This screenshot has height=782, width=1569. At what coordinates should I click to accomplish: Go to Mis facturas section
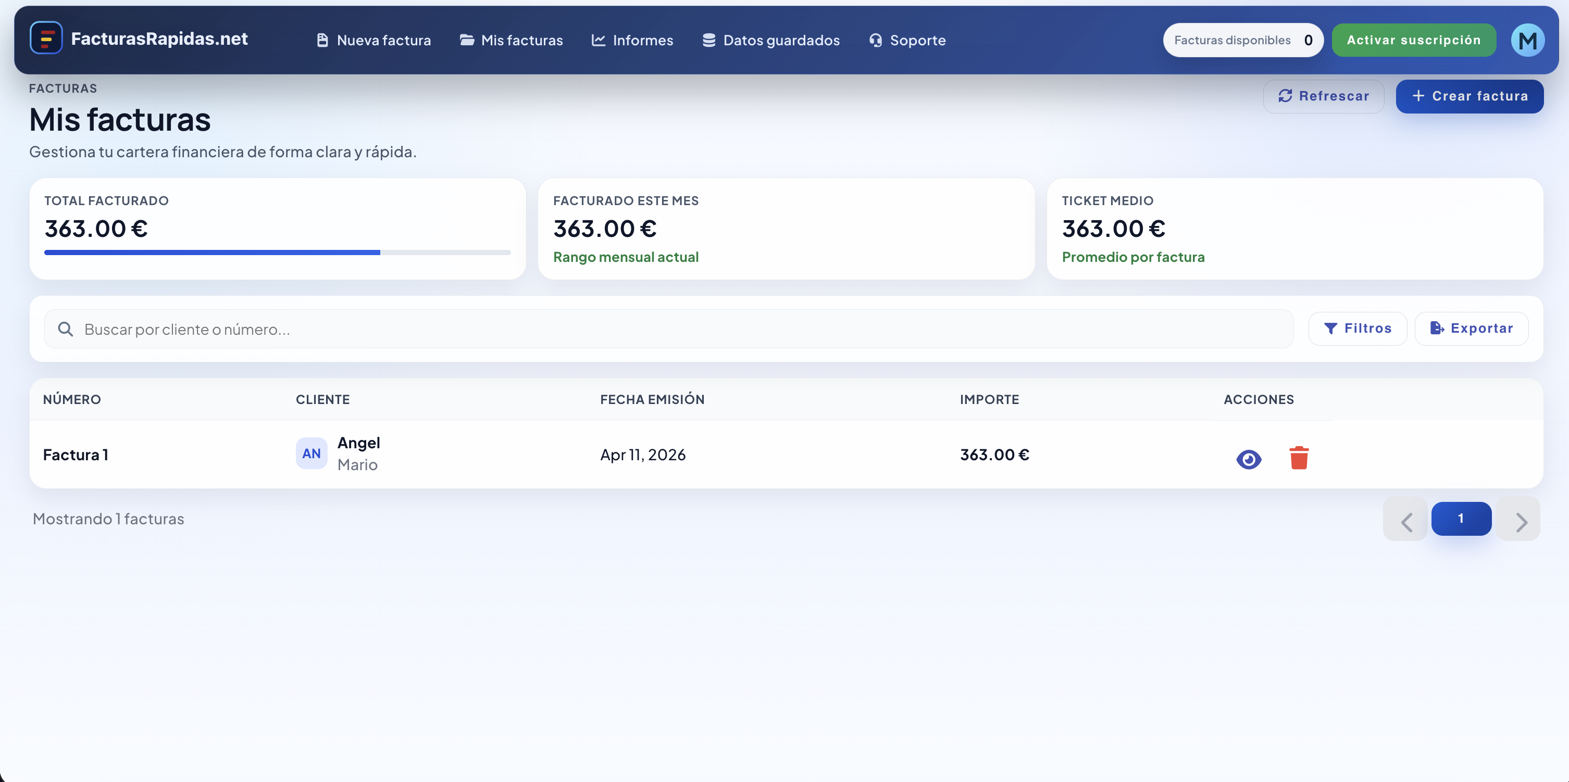tap(511, 40)
